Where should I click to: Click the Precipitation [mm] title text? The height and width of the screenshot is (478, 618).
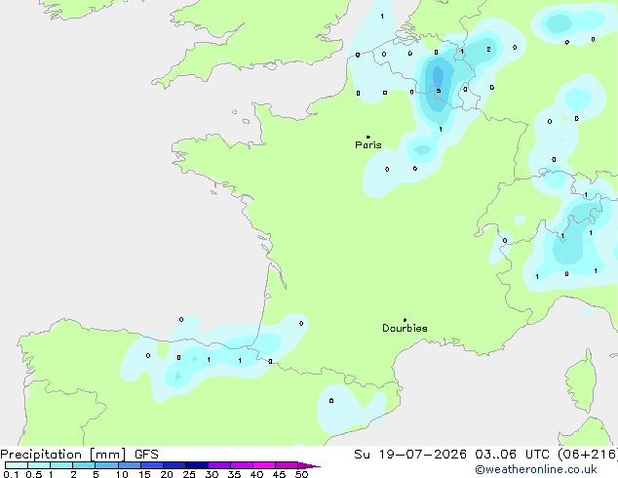[63, 455]
